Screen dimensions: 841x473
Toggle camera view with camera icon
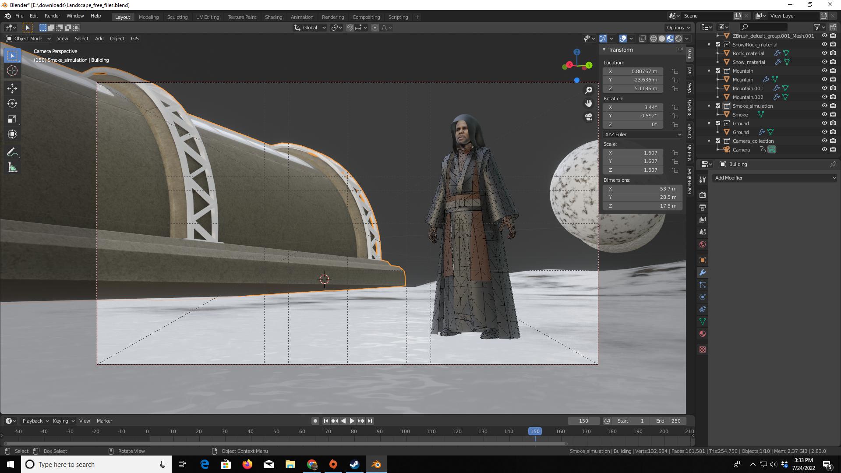point(589,117)
